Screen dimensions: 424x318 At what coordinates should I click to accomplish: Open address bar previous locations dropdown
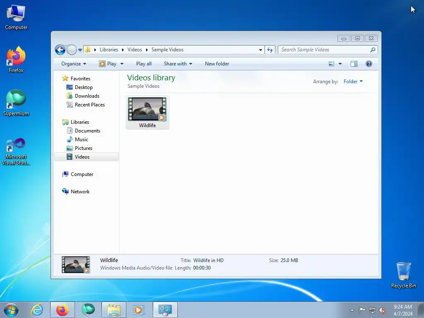coord(260,50)
